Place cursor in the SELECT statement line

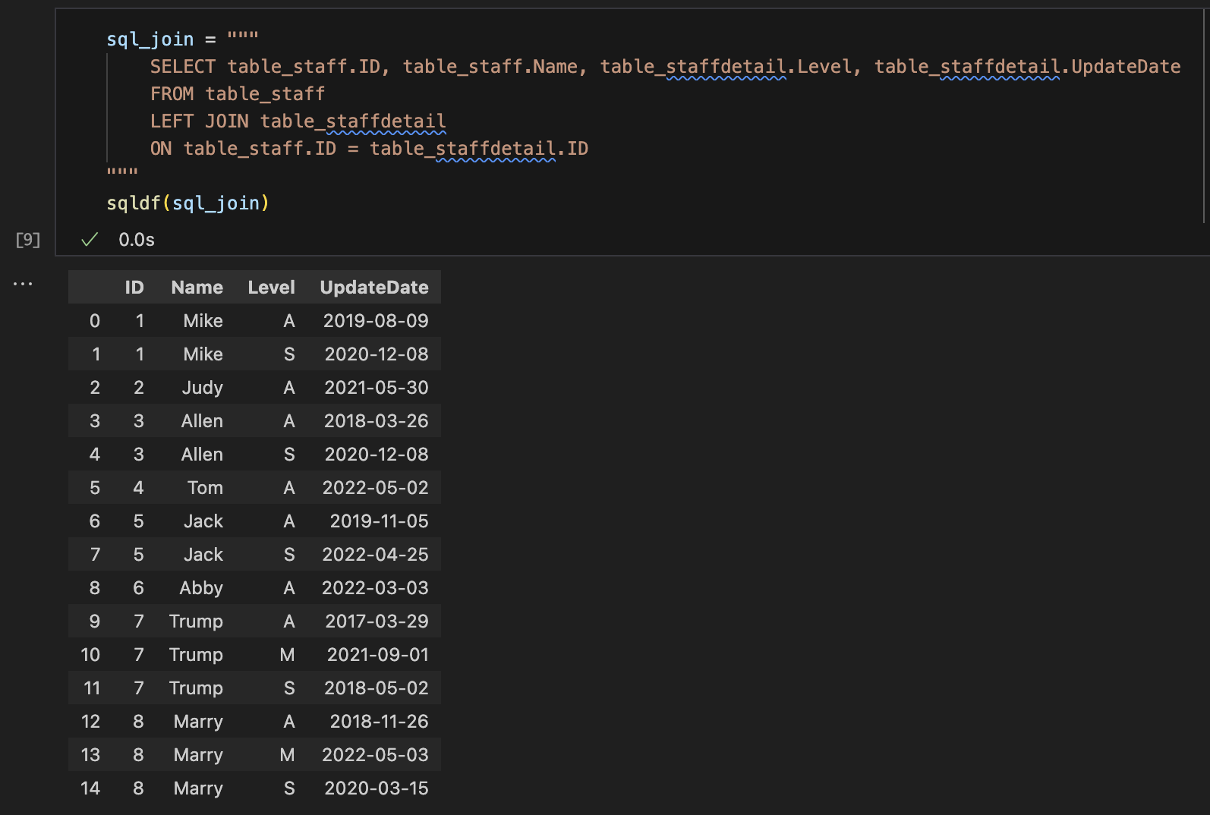coord(664,67)
